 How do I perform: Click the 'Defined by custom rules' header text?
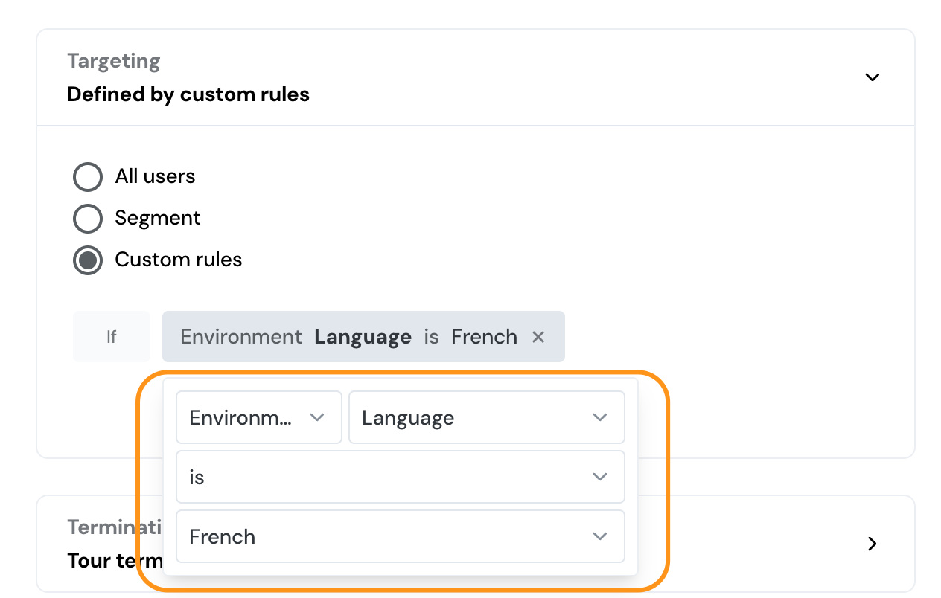pos(188,94)
